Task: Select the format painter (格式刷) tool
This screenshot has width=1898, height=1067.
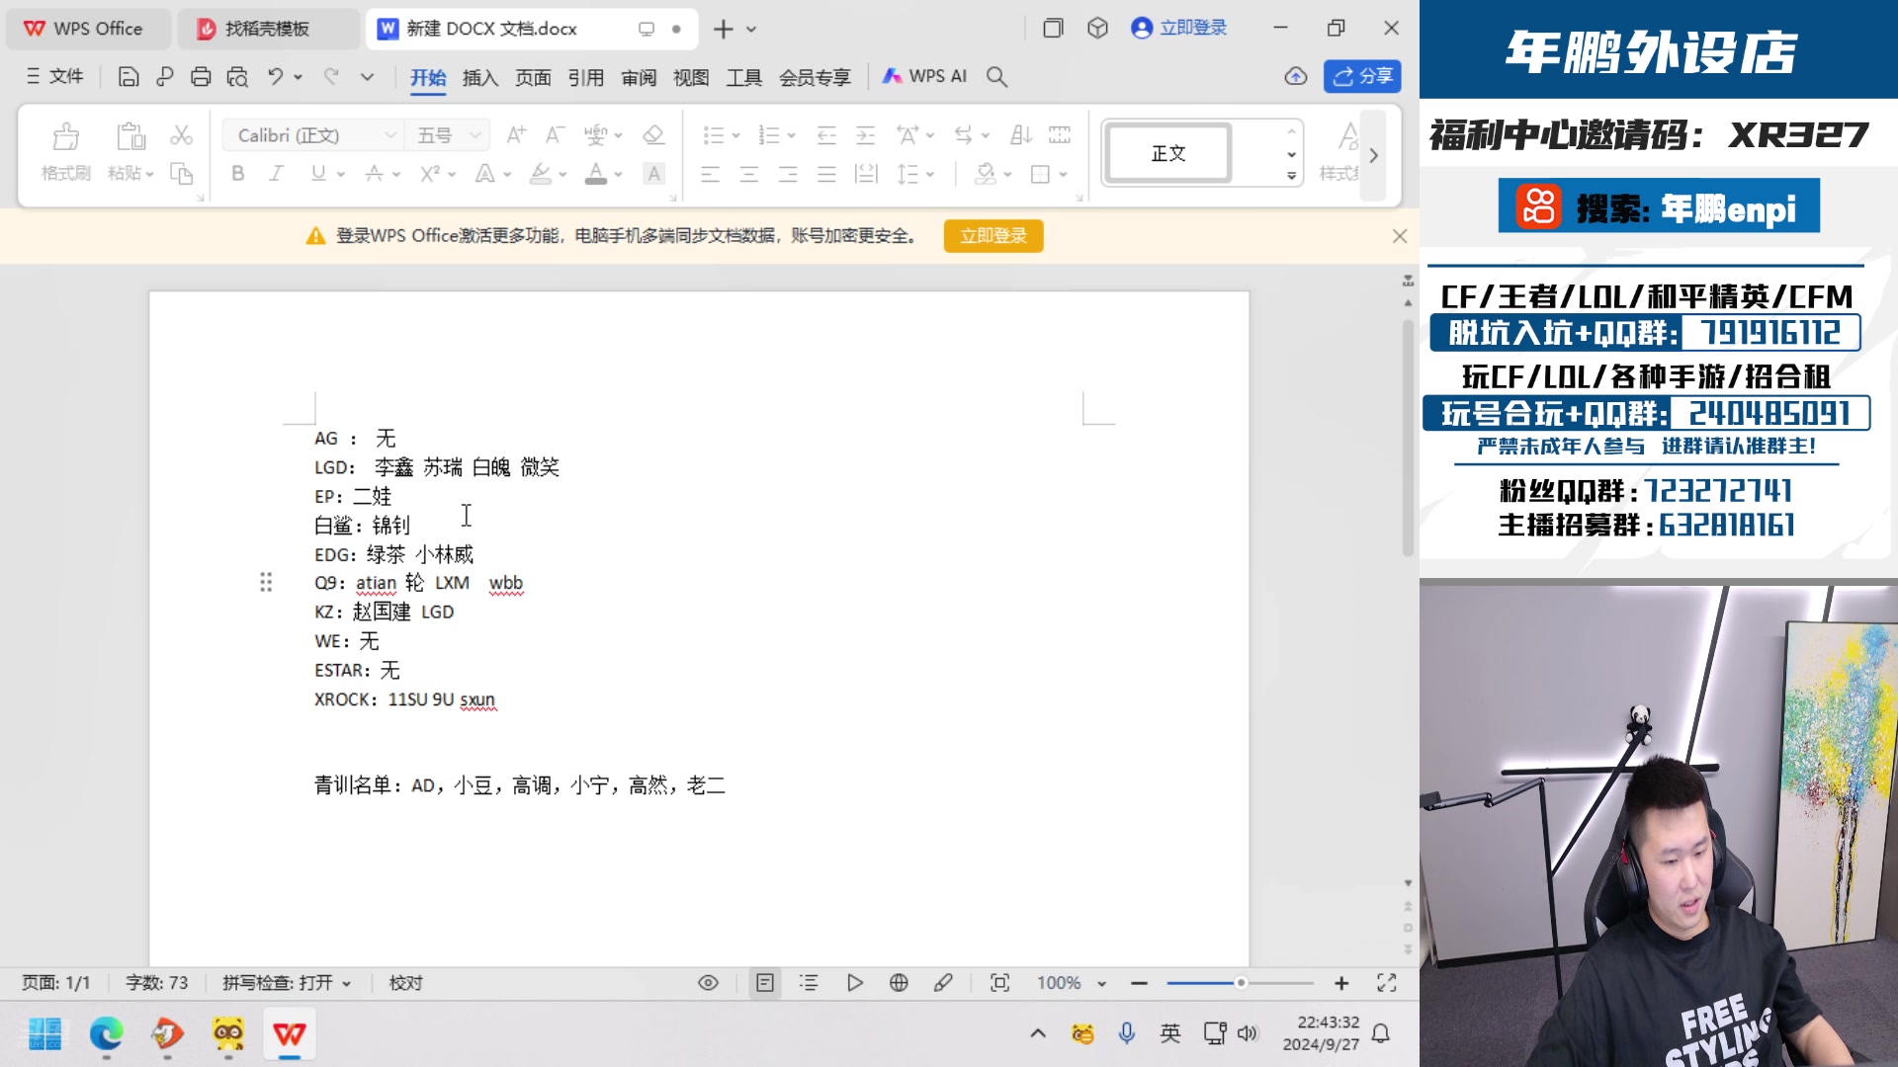Action: tap(63, 150)
